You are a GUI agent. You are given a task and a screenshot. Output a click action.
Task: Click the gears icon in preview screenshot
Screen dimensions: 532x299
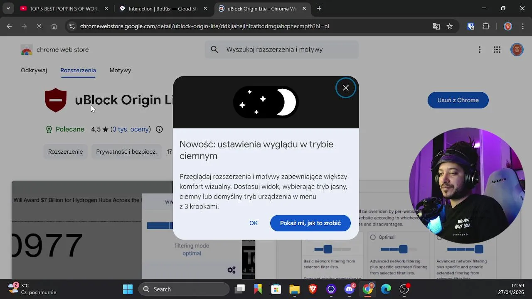[x=232, y=270]
